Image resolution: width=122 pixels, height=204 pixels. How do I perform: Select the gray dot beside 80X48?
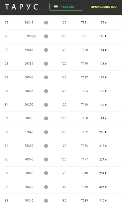tap(46, 173)
